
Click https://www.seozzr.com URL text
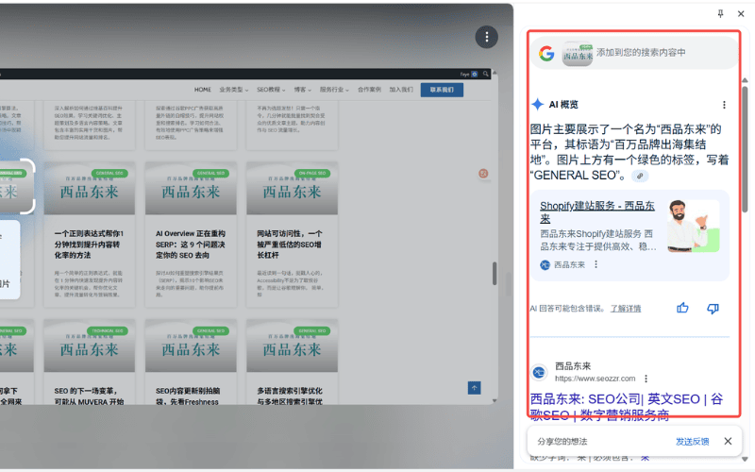(x=595, y=379)
